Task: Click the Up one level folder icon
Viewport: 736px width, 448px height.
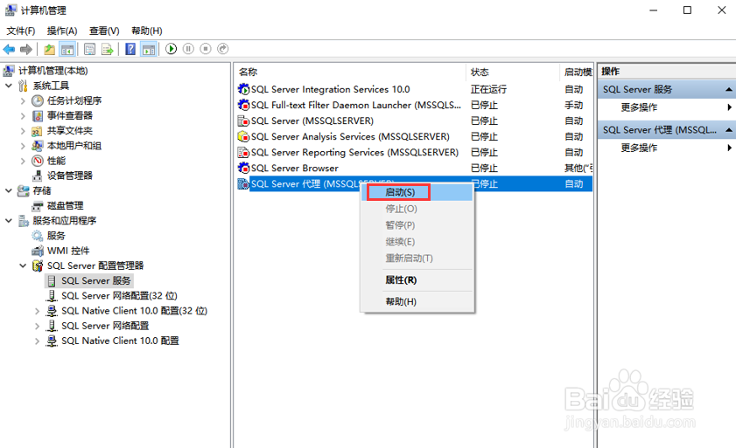Action: coord(49,49)
